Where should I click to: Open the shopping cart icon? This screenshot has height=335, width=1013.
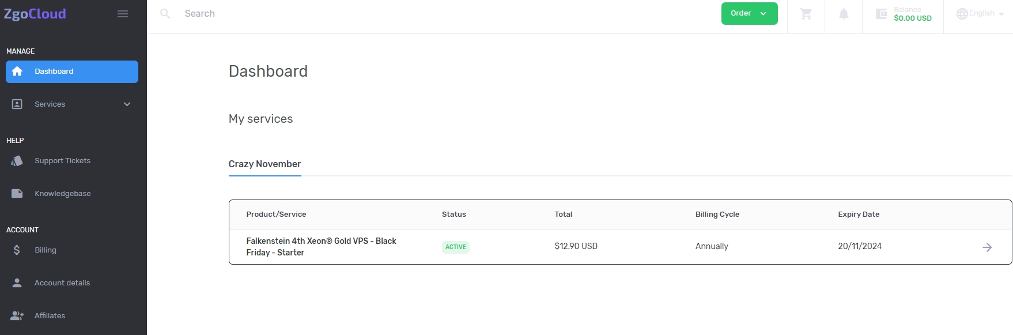[806, 14]
